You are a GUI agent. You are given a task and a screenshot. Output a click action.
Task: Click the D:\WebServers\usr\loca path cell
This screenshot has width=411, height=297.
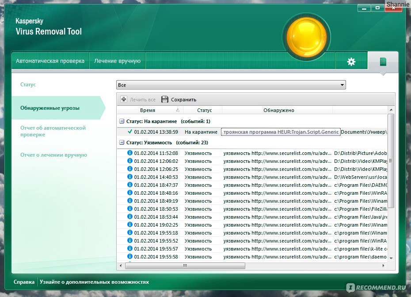(x=361, y=177)
